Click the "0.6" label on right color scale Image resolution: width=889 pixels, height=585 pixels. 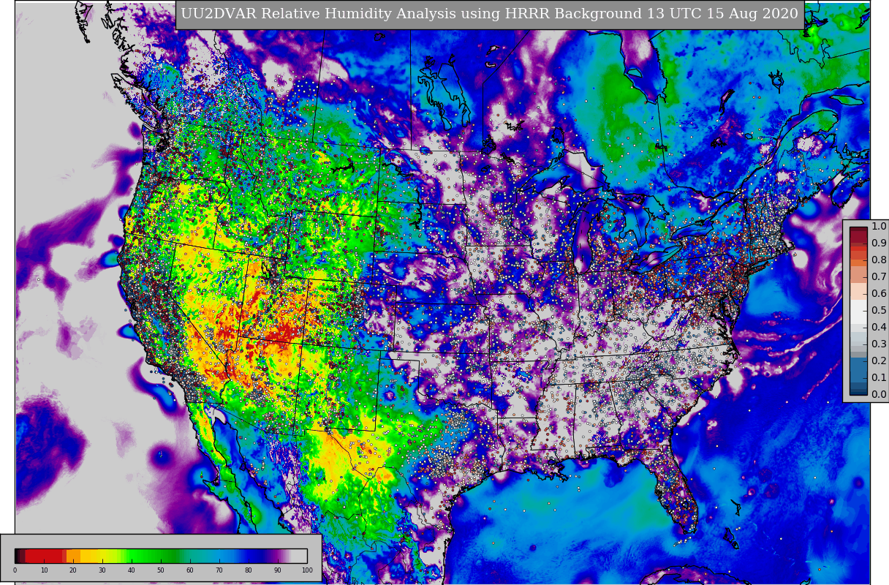coord(879,294)
